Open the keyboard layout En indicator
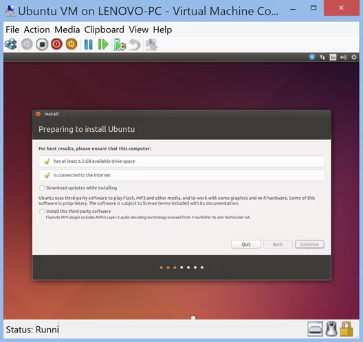 pyautogui.click(x=333, y=57)
